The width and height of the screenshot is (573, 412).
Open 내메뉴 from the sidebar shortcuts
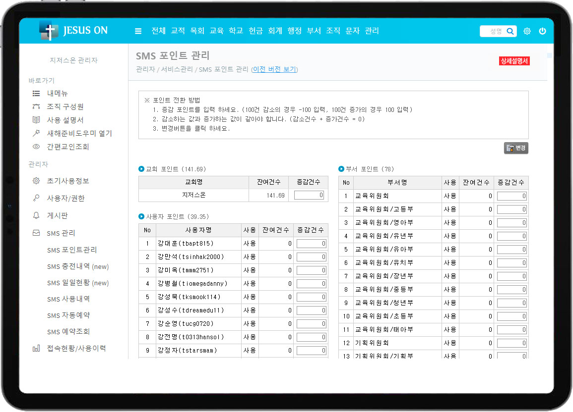57,93
